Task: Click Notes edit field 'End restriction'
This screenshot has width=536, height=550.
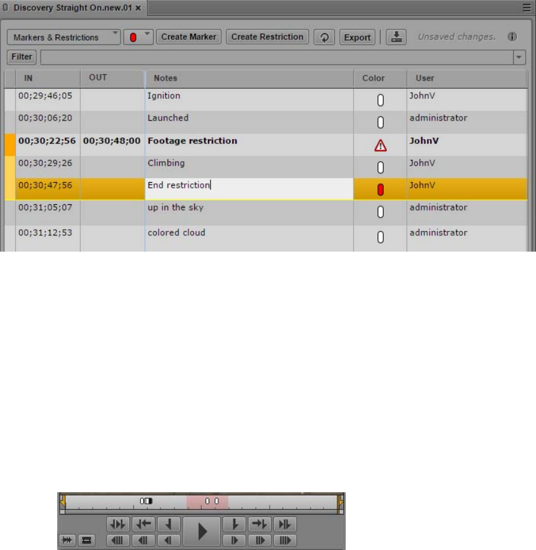Action: (249, 188)
